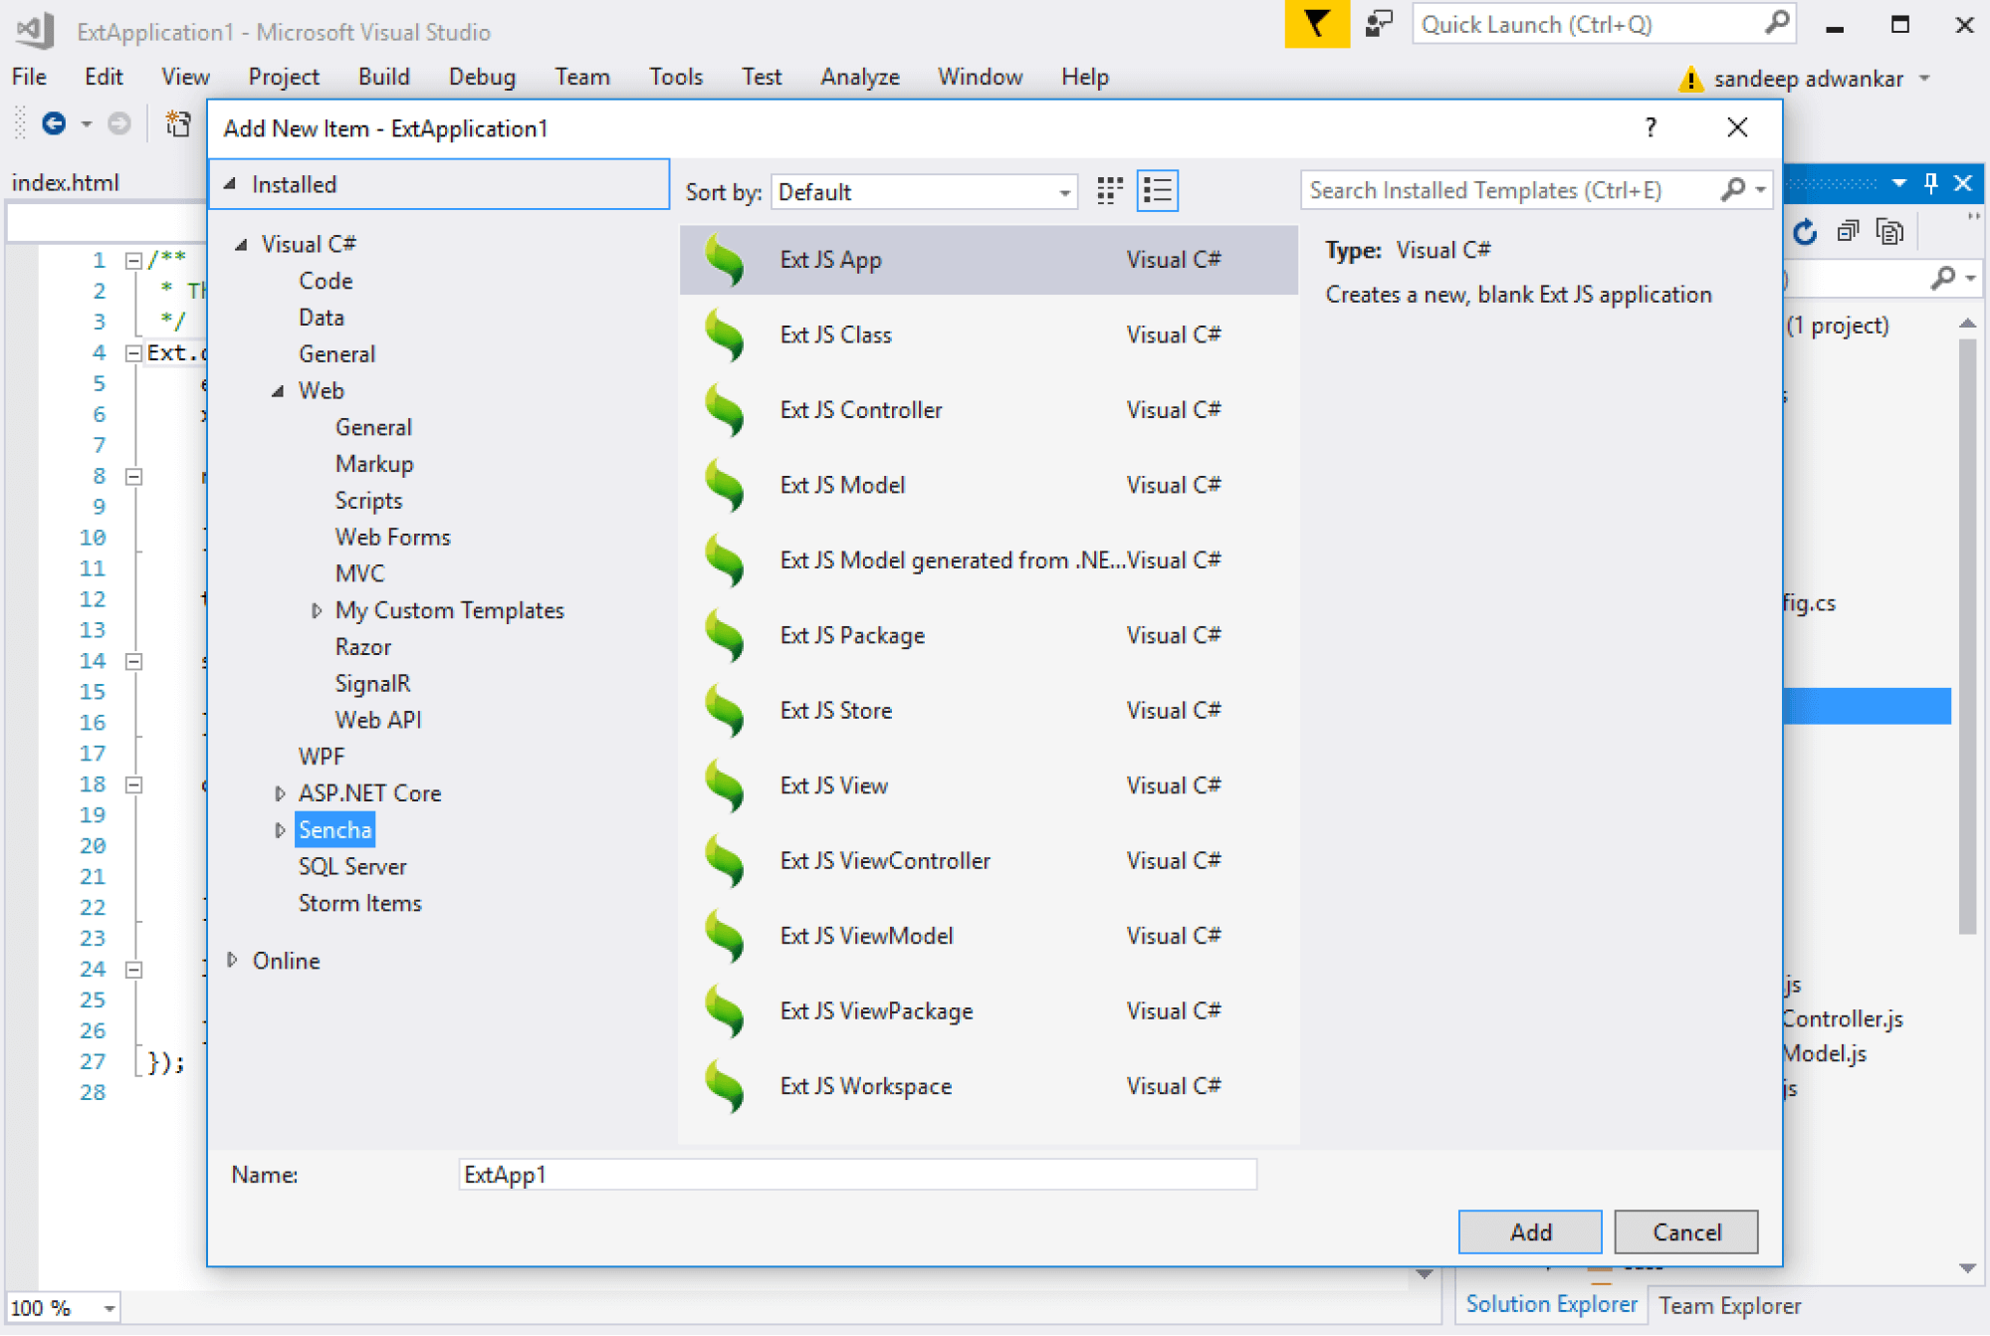Viewport: 1990px width, 1336px height.
Task: Select the Storm Items category
Action: point(359,904)
